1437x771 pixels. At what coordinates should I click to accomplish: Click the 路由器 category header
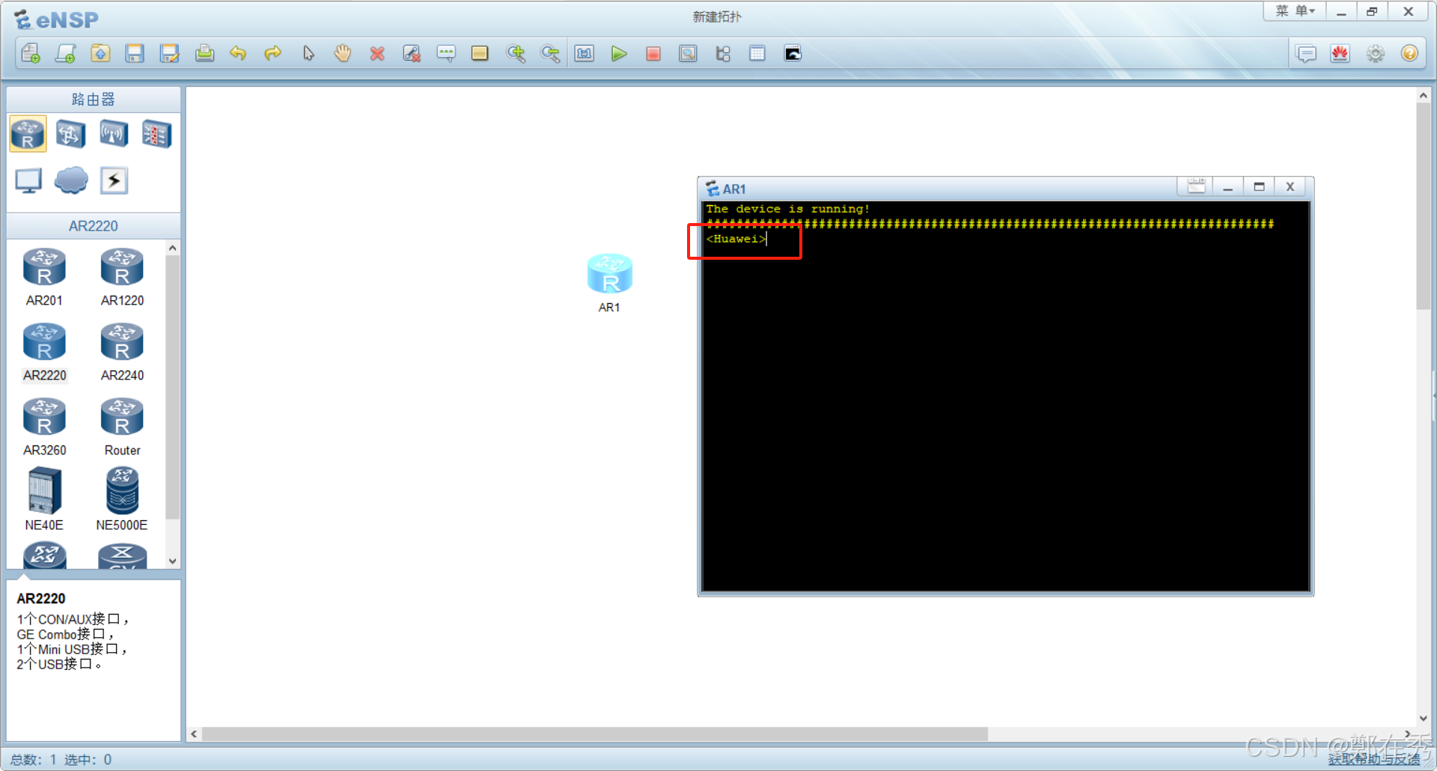coord(94,100)
